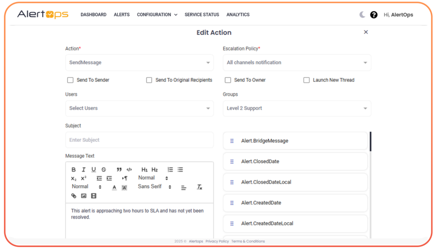Check Send To Original Recipients
The image size is (436, 249).
coord(149,80)
